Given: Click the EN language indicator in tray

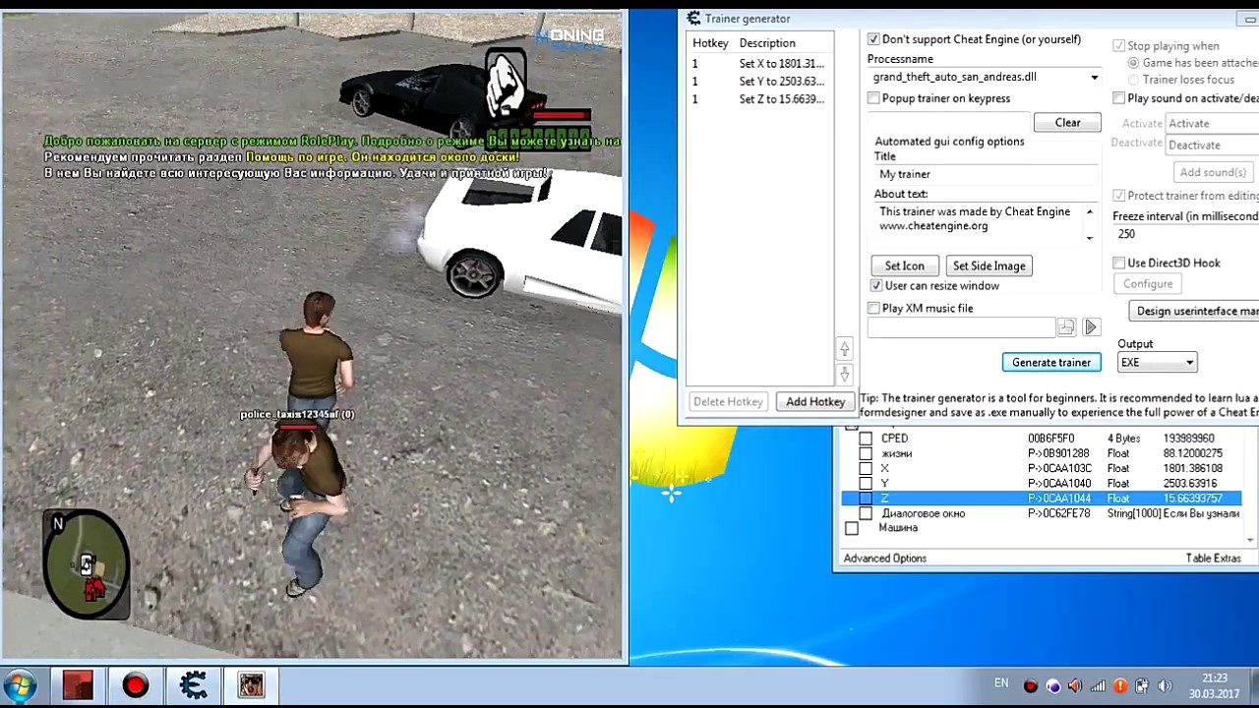Looking at the screenshot, I should point(1001,683).
